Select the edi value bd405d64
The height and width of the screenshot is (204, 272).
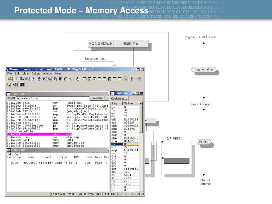coord(131,120)
